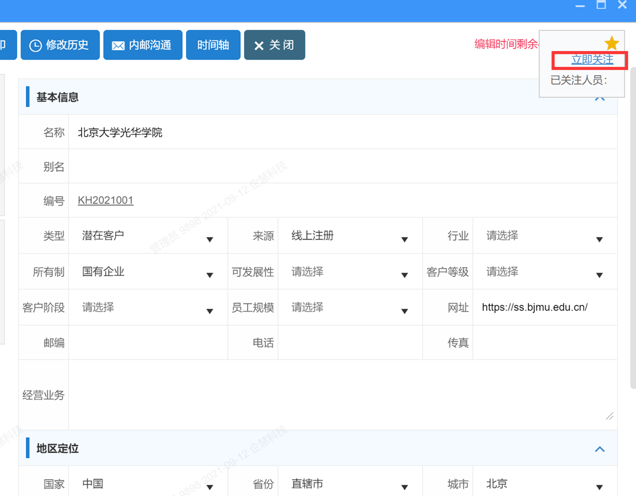Click the textarea resize handle in 经营业务
The height and width of the screenshot is (496, 636).
click(609, 416)
